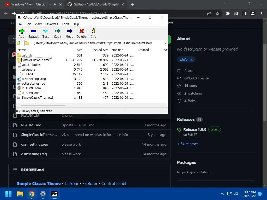267x200 pixels.
Task: Follow the Taskbar link in the README
Action: pos(71,184)
